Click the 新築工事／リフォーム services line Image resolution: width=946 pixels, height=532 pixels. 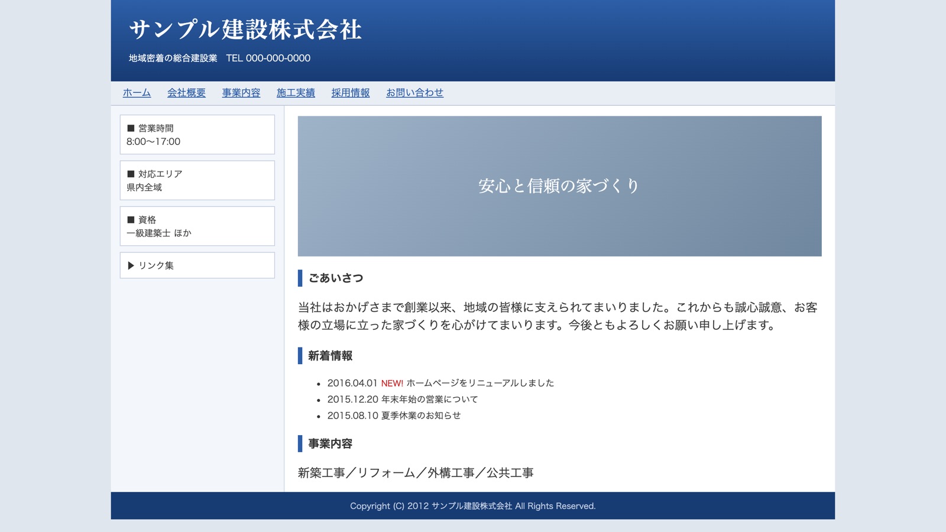pos(416,473)
